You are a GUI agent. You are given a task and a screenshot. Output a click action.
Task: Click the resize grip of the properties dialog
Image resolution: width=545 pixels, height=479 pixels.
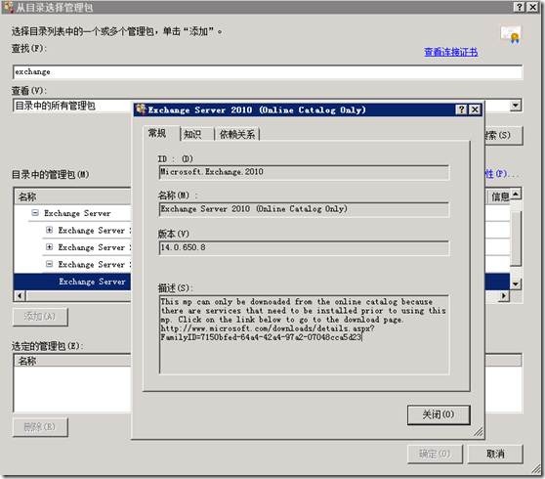pos(479,432)
